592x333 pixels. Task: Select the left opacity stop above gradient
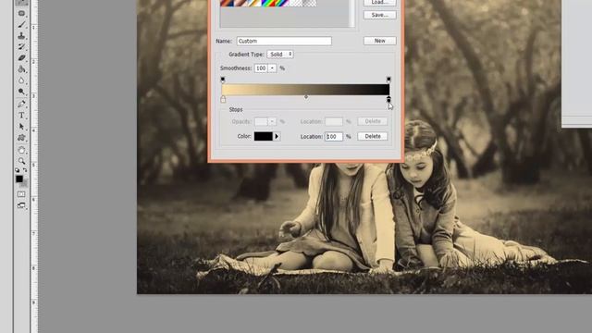pos(223,80)
